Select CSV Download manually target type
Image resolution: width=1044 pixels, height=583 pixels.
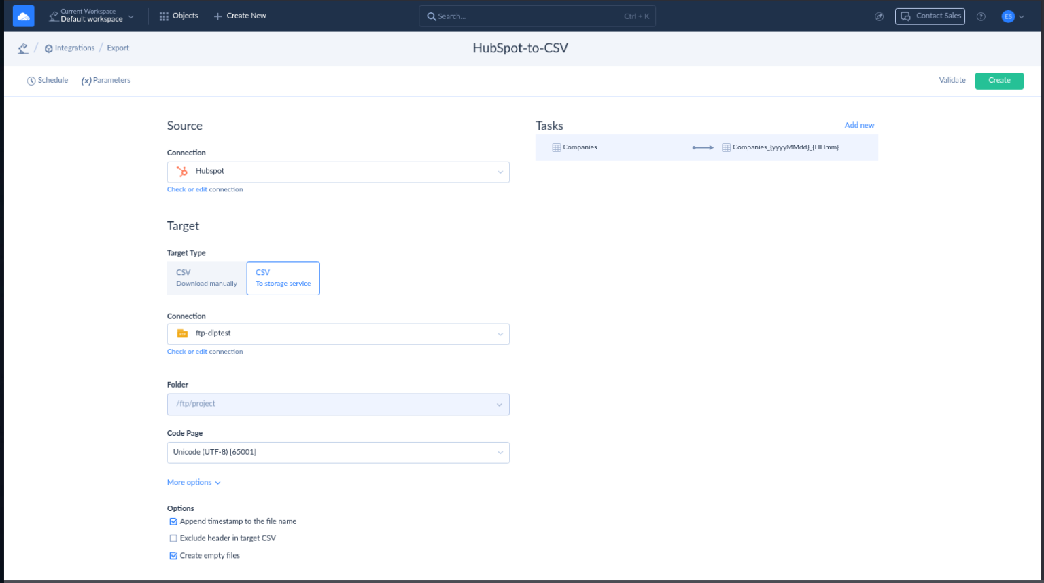[206, 278]
